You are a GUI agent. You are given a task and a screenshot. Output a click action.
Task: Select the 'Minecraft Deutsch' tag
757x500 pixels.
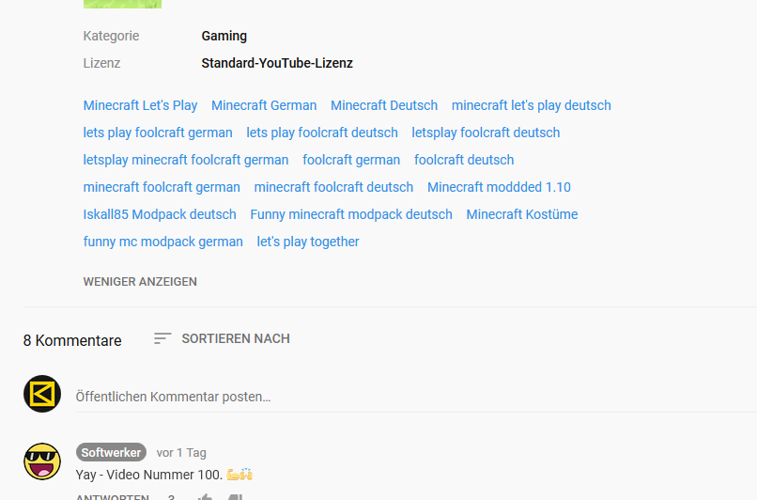pyautogui.click(x=384, y=105)
